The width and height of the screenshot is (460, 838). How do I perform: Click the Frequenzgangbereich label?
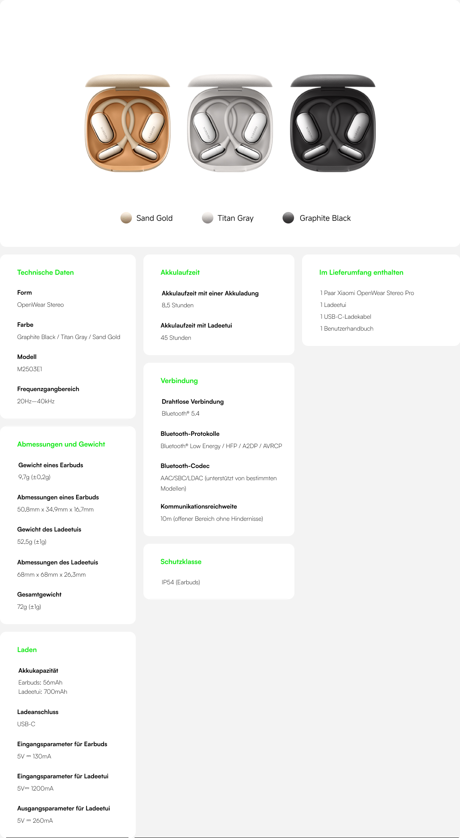click(x=48, y=389)
